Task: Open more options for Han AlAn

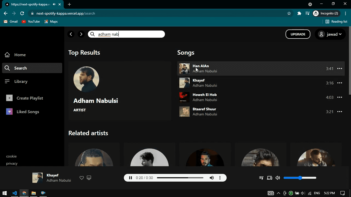Action: point(340,68)
